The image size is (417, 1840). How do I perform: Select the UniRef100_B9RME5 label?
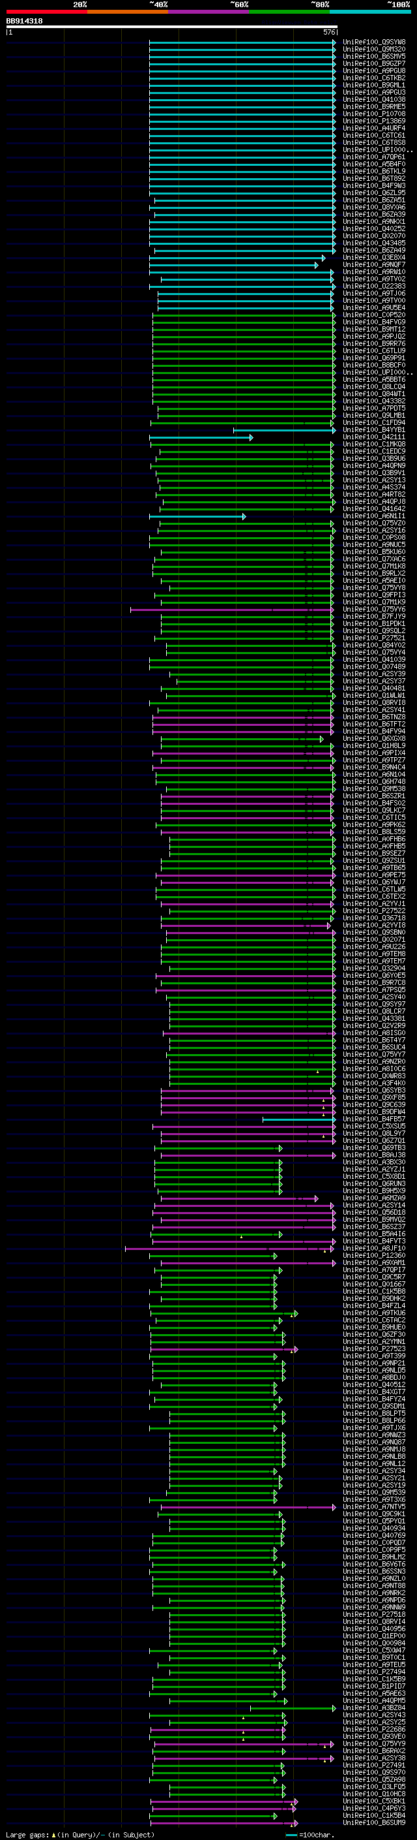(374, 106)
